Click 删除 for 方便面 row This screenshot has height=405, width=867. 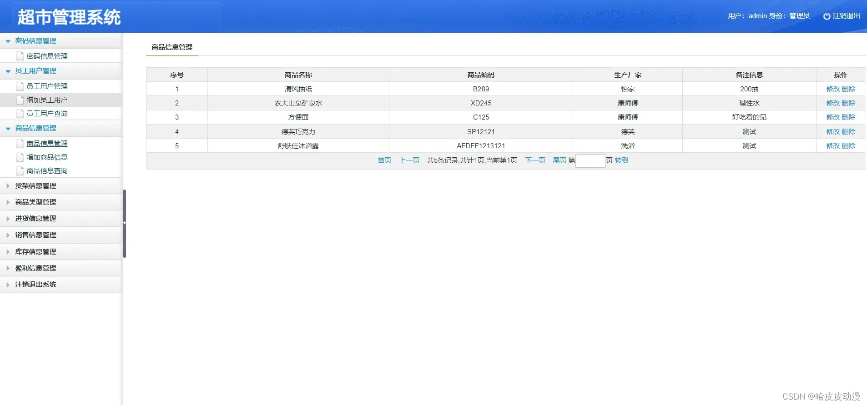coord(848,117)
